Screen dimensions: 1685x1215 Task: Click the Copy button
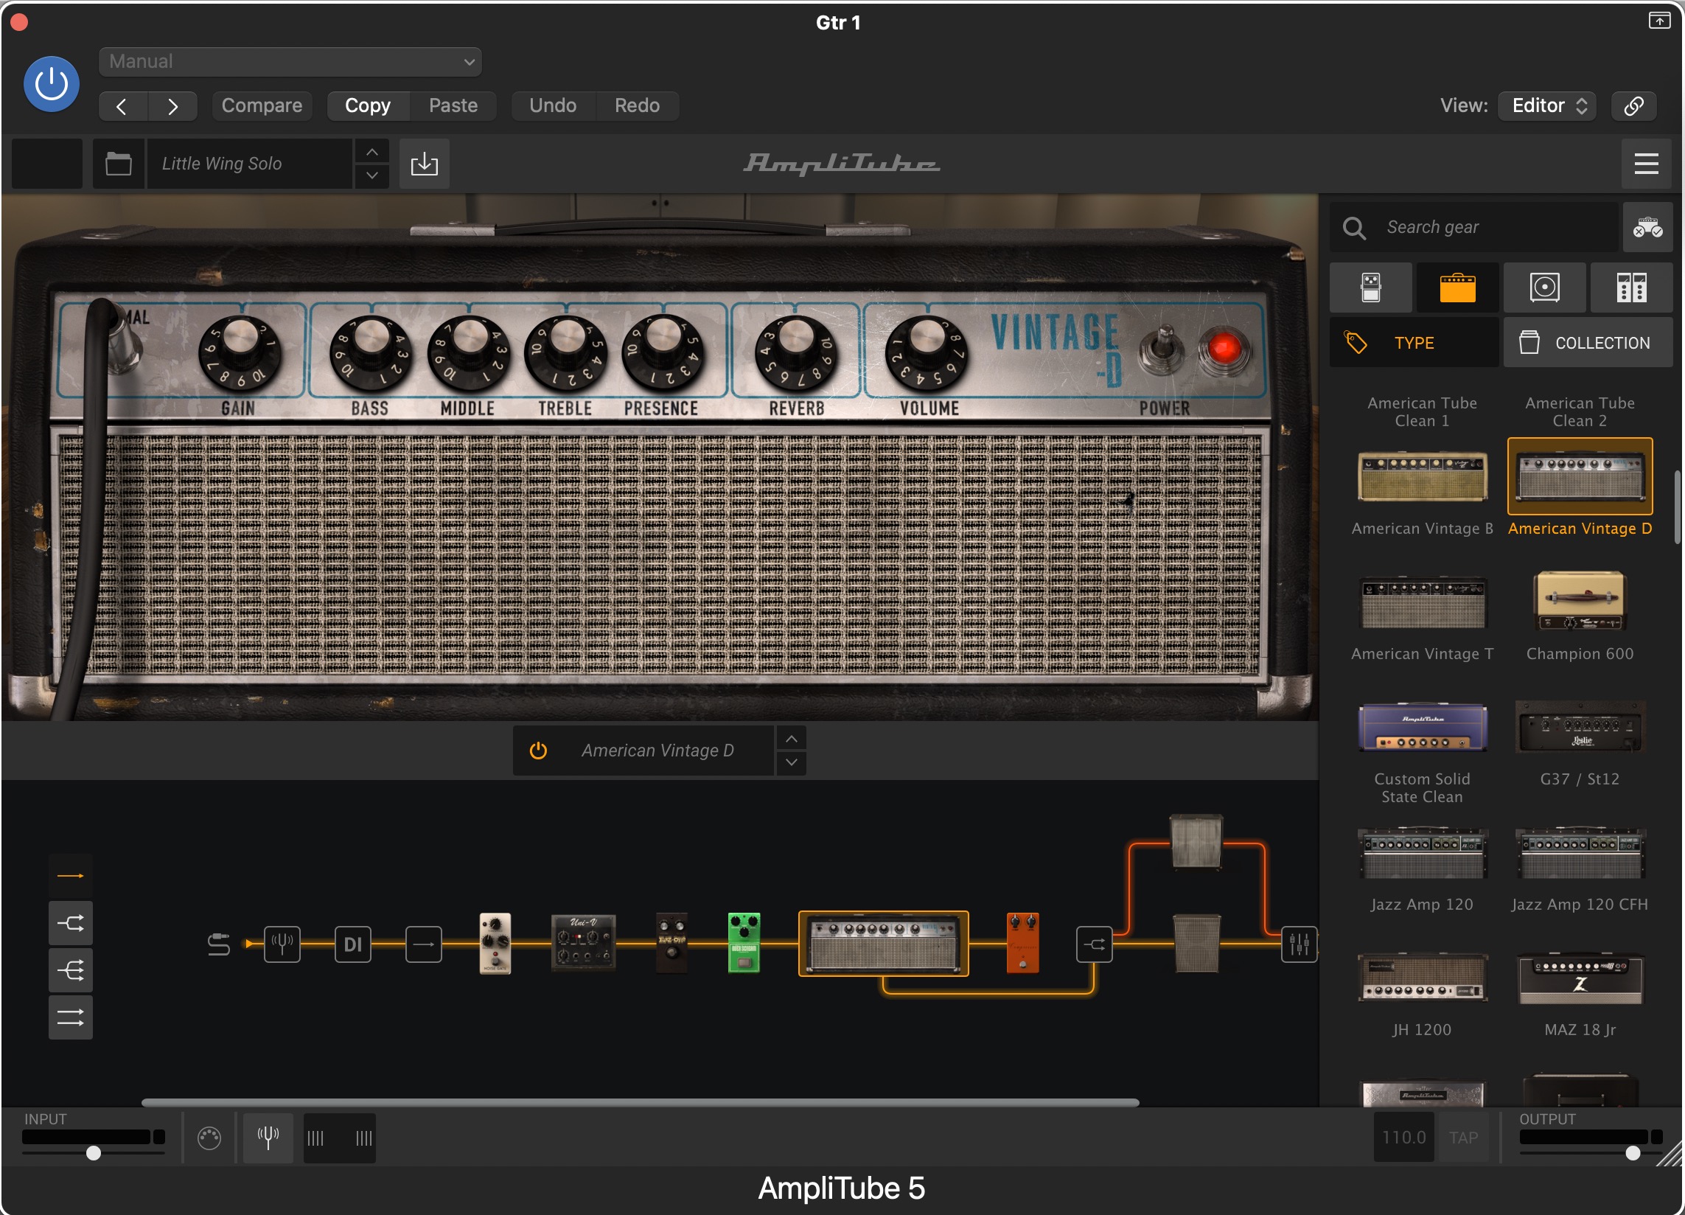368,105
